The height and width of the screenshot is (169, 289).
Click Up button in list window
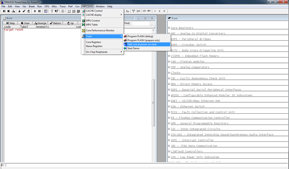[70, 23]
